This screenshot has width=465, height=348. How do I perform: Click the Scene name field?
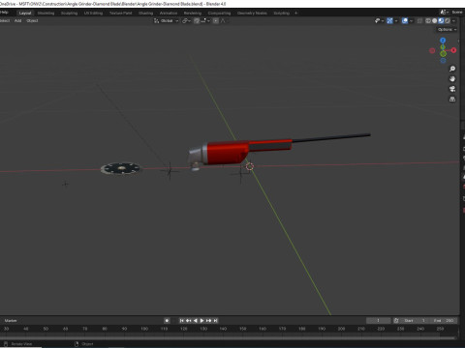[x=457, y=12]
